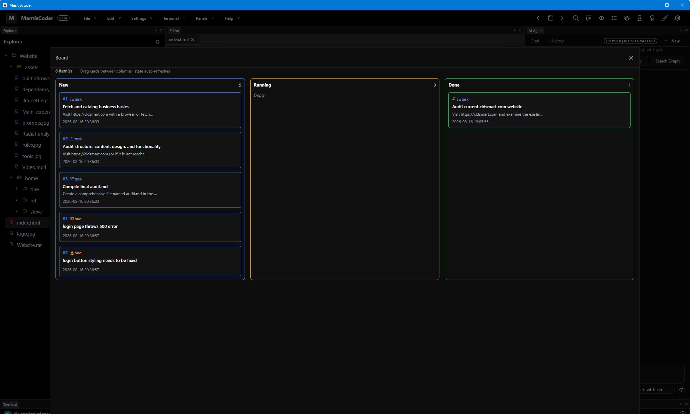Click the plug connection icon in the top toolbar
Screen dimensions: 690x414
pos(665,18)
